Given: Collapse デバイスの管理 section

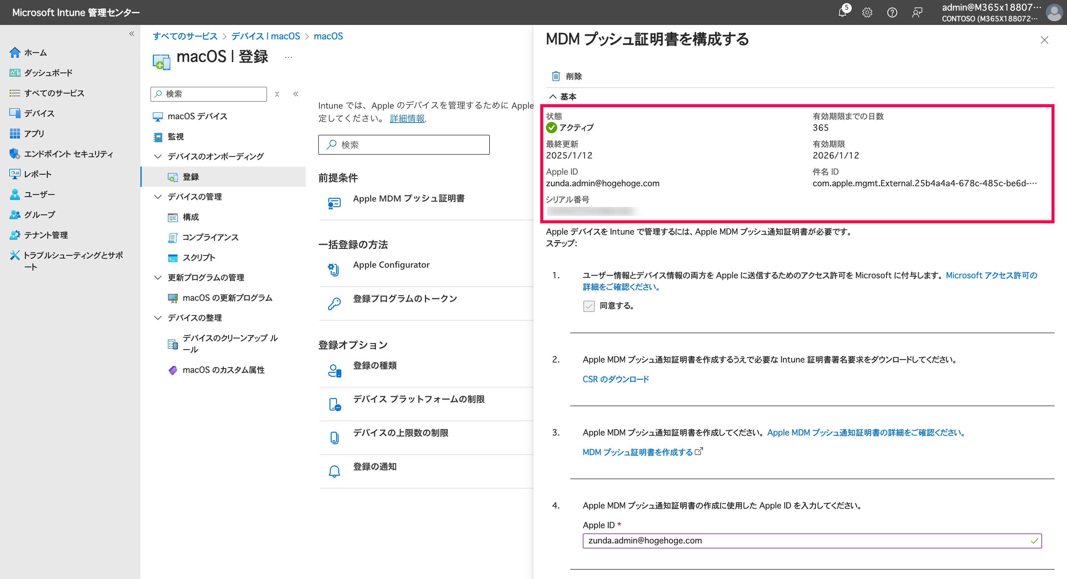Looking at the screenshot, I should pyautogui.click(x=158, y=197).
